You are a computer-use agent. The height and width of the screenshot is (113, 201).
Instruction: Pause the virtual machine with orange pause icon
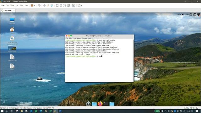(32, 5)
